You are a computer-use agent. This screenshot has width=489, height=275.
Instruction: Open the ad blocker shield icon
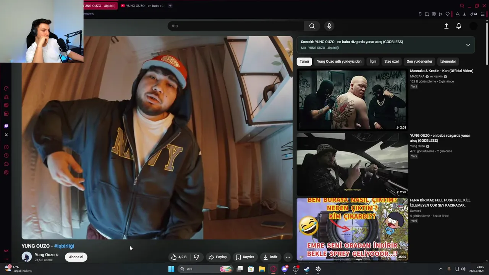[434, 14]
